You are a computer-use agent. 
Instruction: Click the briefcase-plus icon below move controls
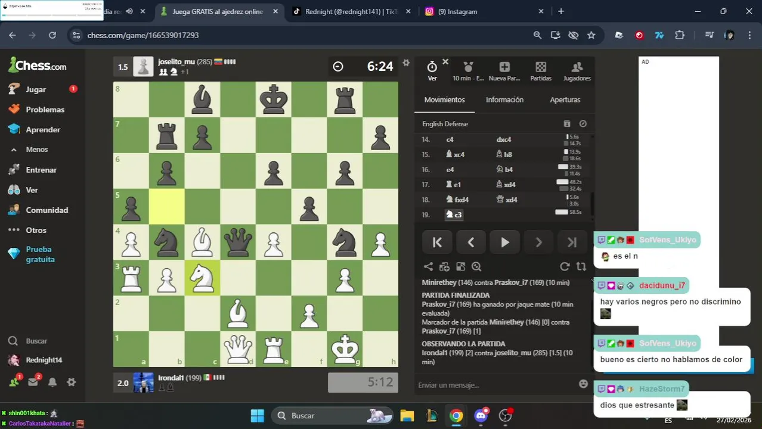point(444,267)
